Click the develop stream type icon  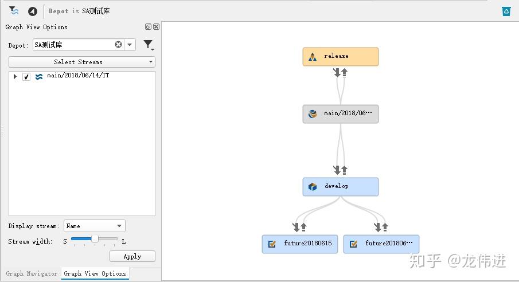[313, 187]
